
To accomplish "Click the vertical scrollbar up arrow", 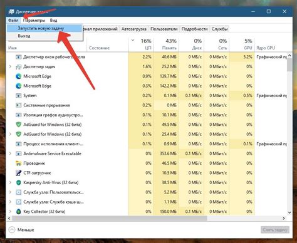I will pos(289,56).
